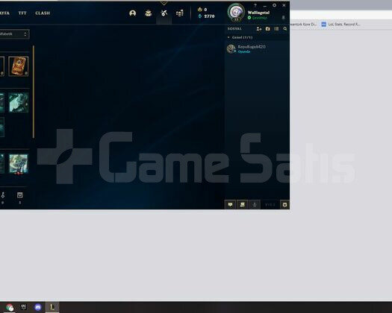Click KopuKupsk420's avatar icon
The height and width of the screenshot is (313, 392).
click(231, 48)
